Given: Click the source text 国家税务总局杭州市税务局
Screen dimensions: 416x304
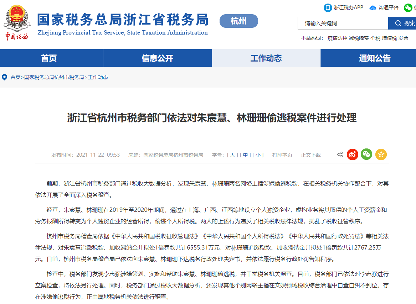Looking at the screenshot, I should point(173,155).
